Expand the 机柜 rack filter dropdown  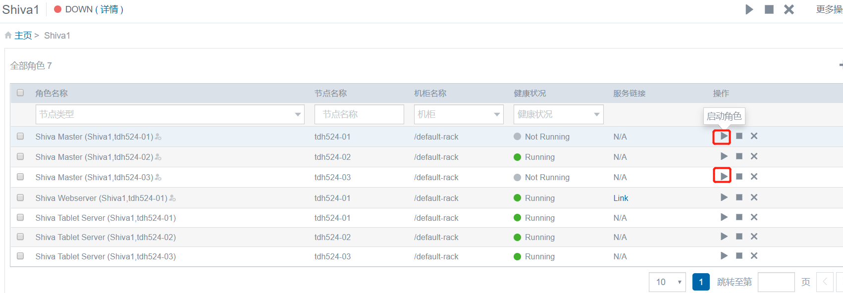(458, 114)
